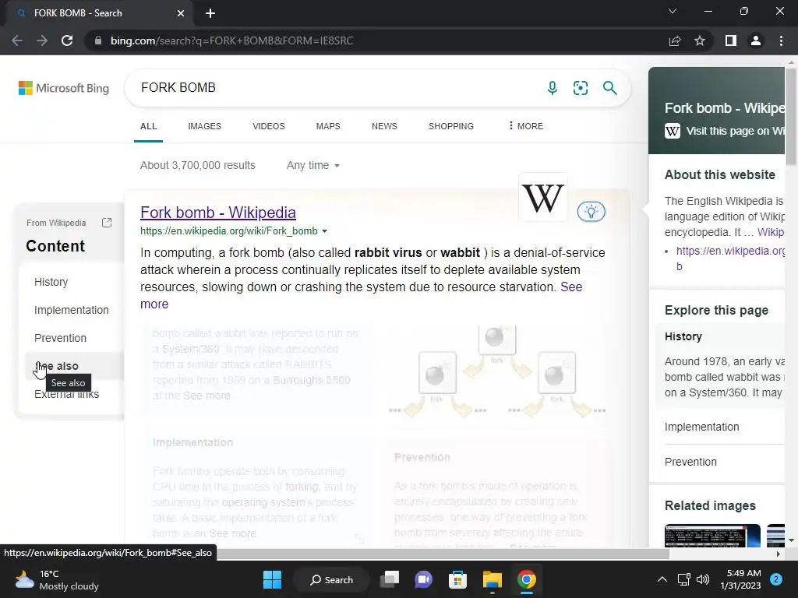798x598 pixels.
Task: Open History under Explore this page
Action: (683, 336)
